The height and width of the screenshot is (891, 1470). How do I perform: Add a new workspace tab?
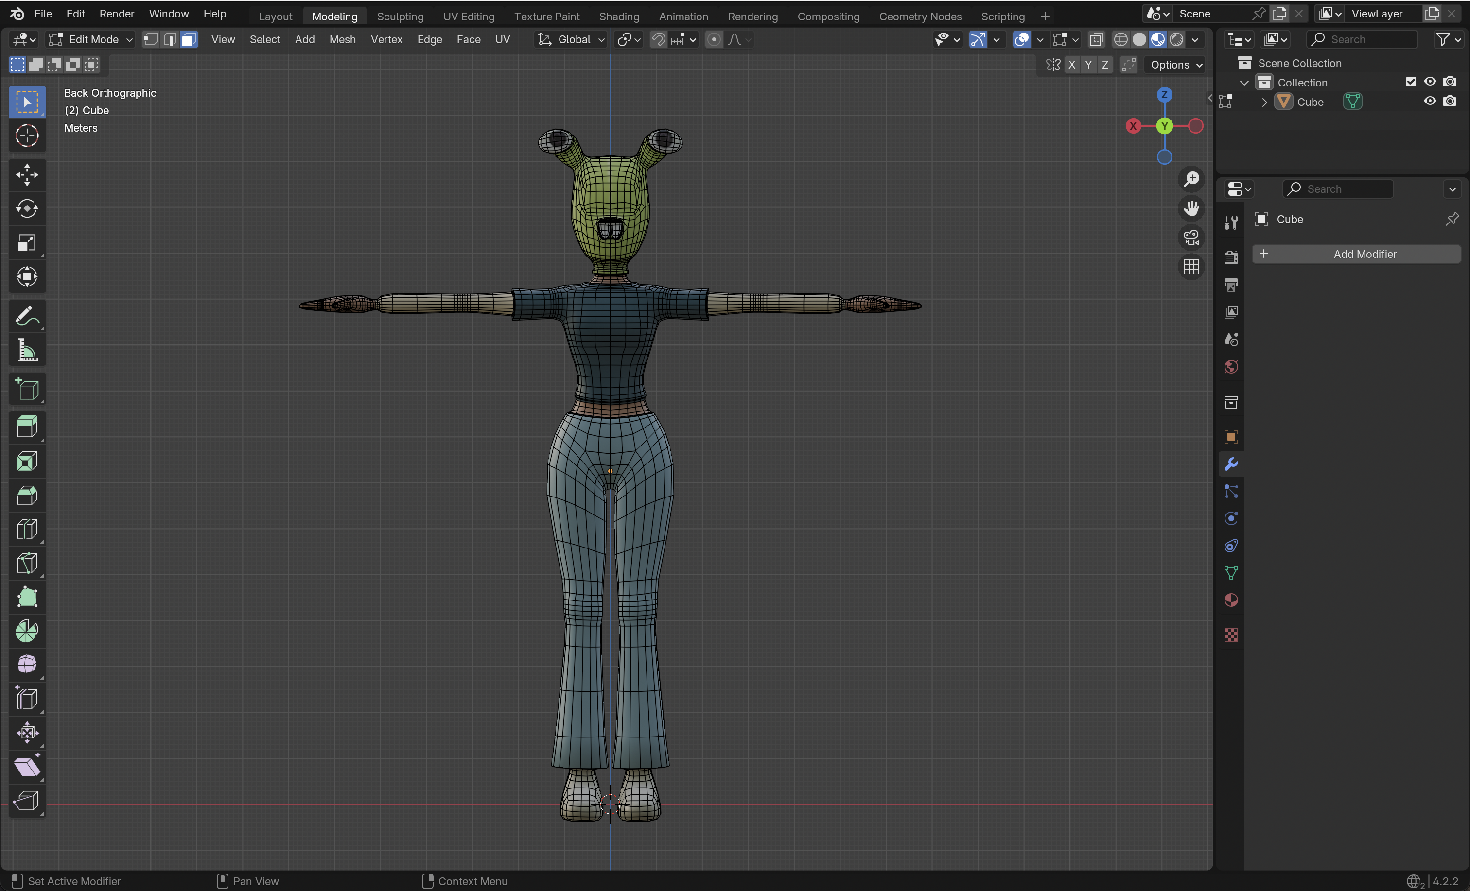pyautogui.click(x=1044, y=16)
